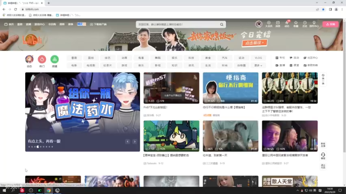Open the Chrome tab search chevron
This screenshot has width=346, height=194.
tap(317, 3)
